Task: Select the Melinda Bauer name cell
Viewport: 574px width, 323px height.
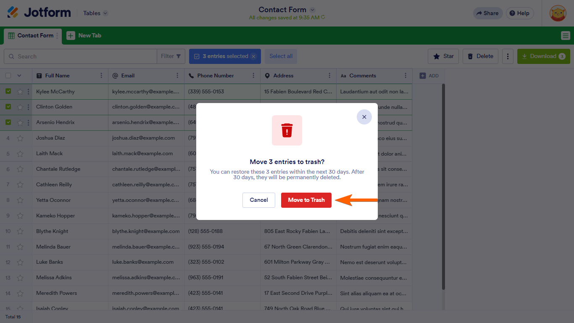Action: (x=70, y=247)
